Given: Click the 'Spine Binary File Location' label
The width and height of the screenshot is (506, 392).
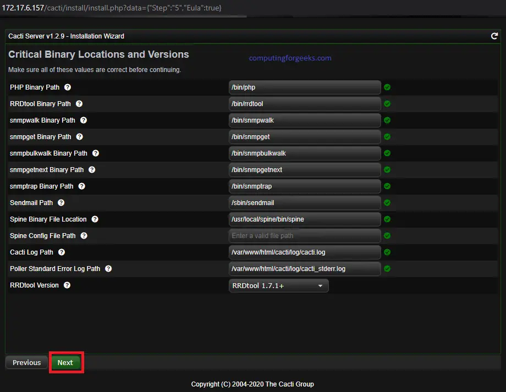Looking at the screenshot, I should (x=48, y=219).
